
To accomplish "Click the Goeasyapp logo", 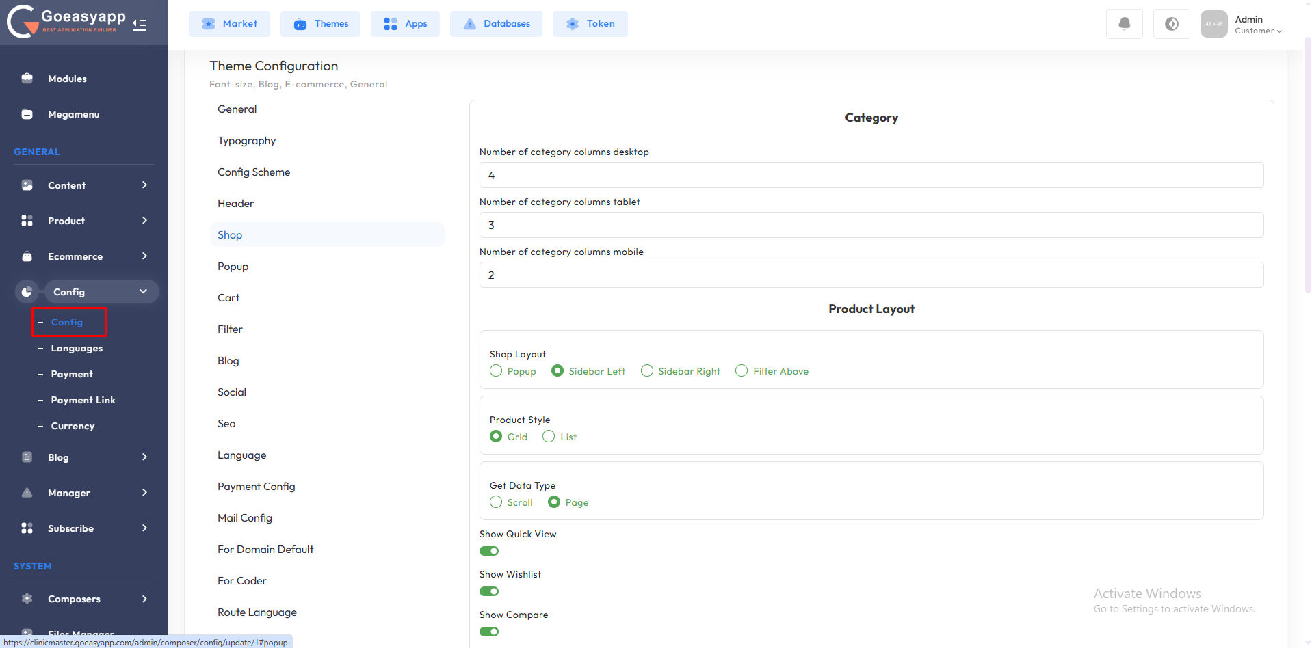I will click(x=66, y=21).
